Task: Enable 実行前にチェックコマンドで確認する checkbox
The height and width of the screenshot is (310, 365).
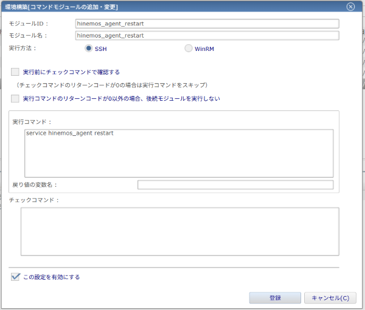Action: 15,72
